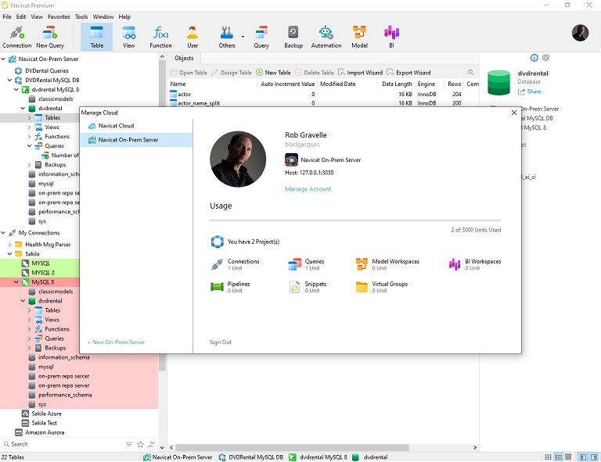Toggle the left navigation pane button
This screenshot has width=601, height=462.
(583, 457)
